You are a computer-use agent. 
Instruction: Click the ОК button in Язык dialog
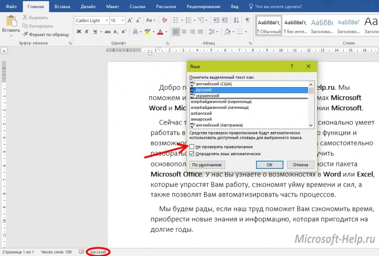pyautogui.click(x=269, y=165)
